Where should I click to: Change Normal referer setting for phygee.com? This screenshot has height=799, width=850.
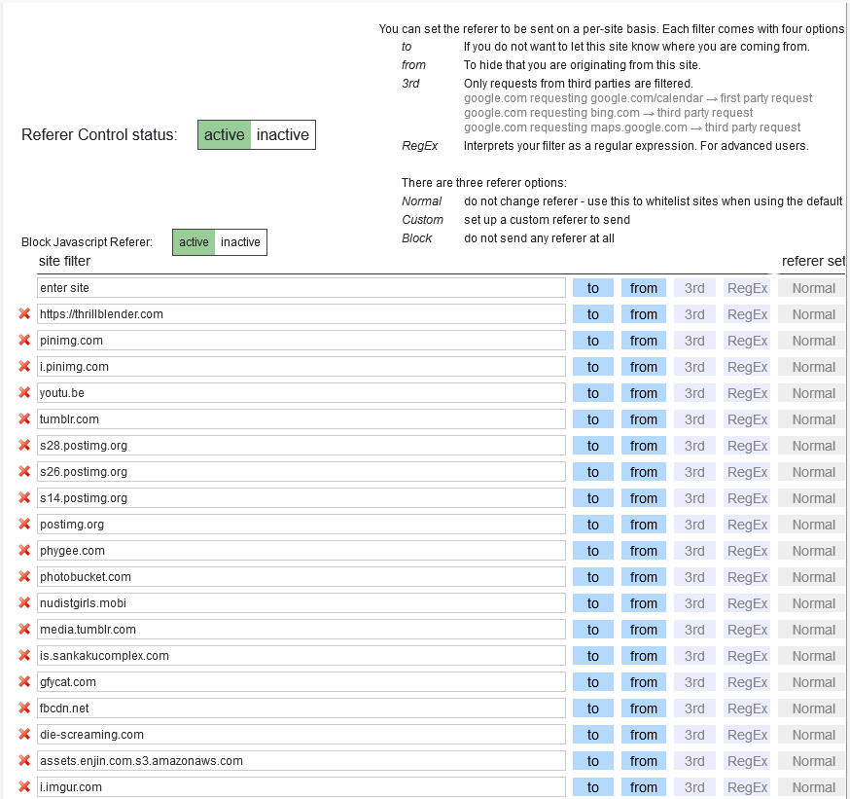point(813,551)
